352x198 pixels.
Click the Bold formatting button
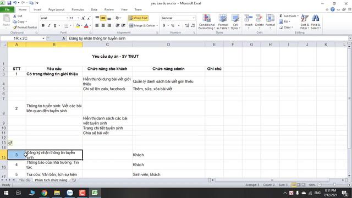(x=43, y=26)
